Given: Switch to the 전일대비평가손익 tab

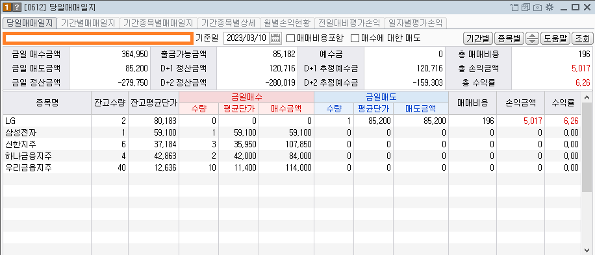Looking at the screenshot, I should point(349,23).
